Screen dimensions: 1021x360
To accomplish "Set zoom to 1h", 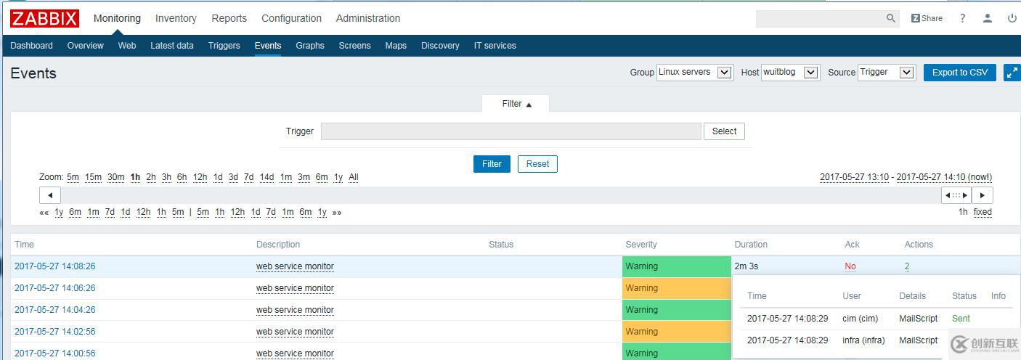I will (135, 177).
